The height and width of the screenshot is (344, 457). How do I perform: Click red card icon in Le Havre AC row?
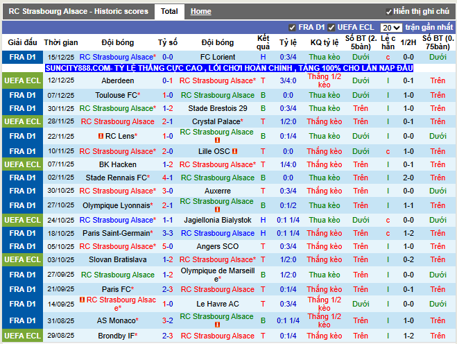tap(83, 300)
